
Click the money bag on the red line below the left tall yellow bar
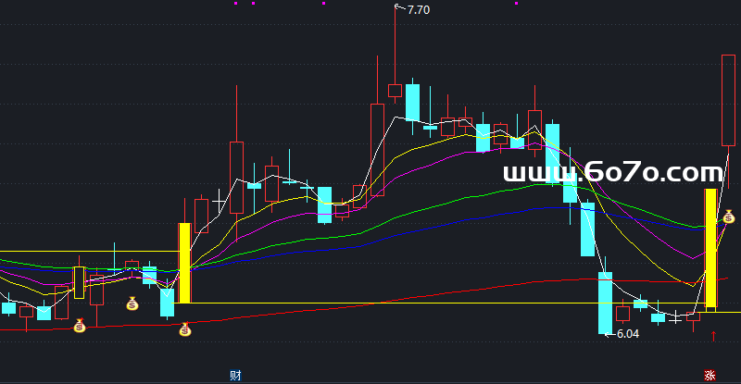pyautogui.click(x=185, y=328)
